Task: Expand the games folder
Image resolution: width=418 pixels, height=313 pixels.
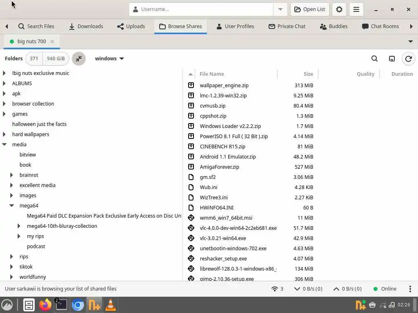Action: 4,114
